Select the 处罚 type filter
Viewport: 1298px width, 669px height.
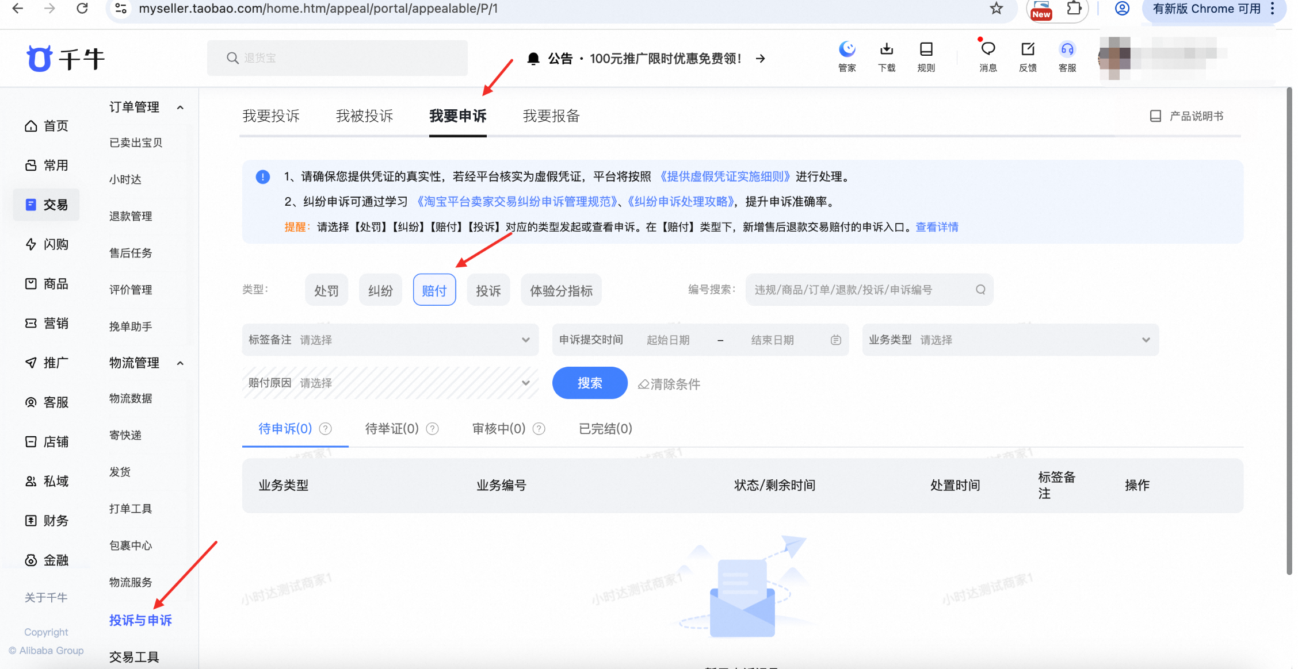pos(326,290)
